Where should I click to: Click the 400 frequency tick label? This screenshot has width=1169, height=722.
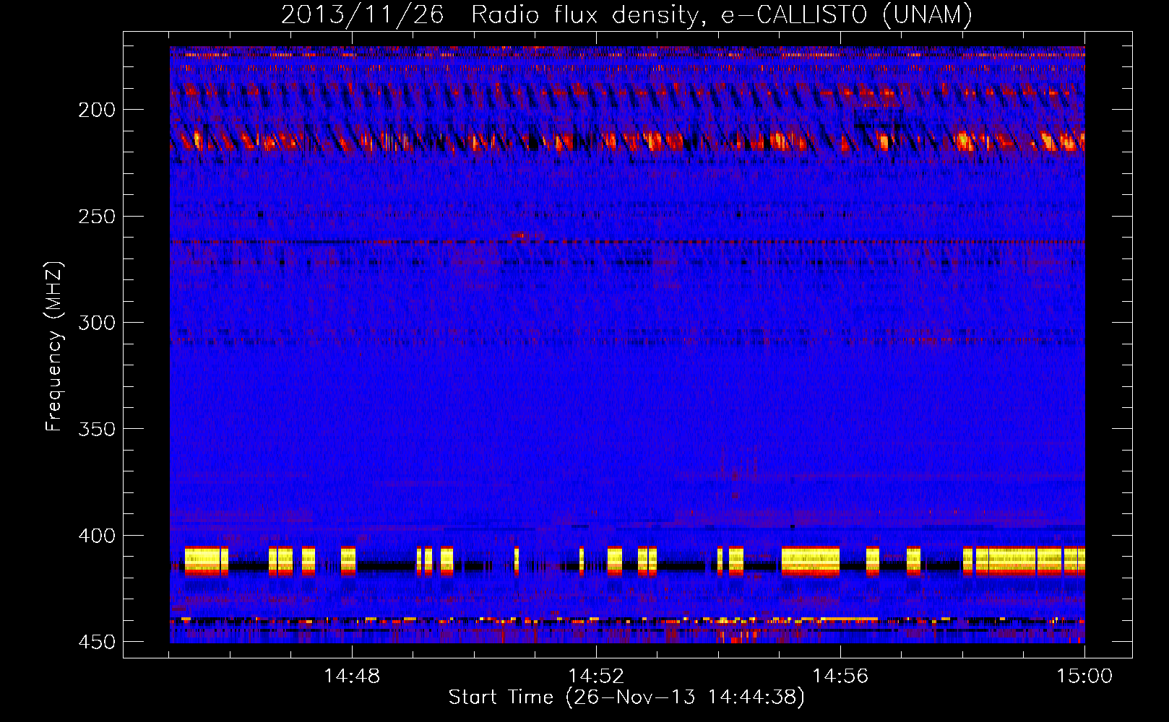tap(97, 536)
